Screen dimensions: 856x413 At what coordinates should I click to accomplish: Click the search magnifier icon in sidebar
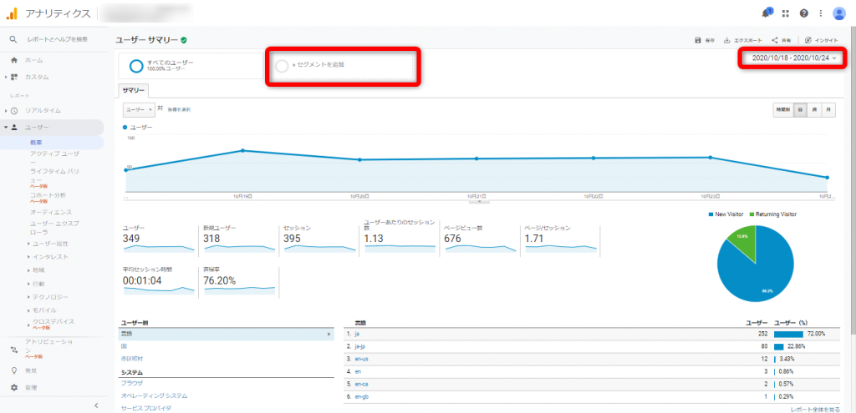(x=13, y=39)
